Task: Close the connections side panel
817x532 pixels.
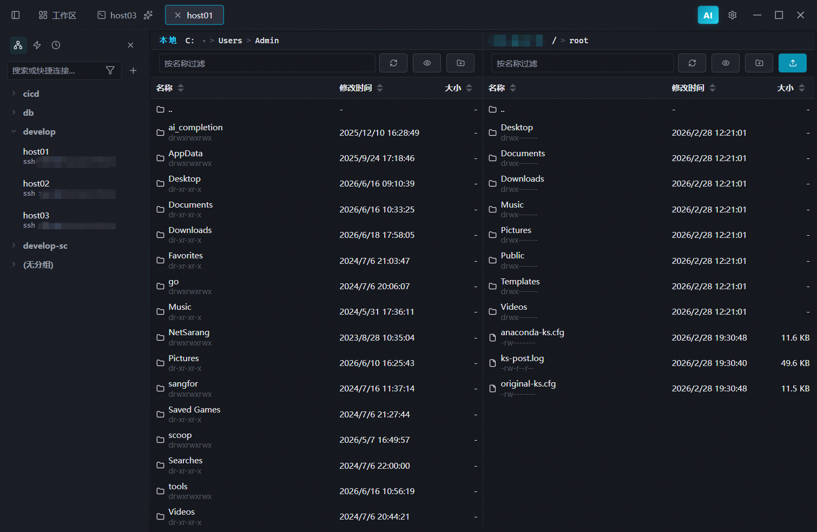Action: (x=130, y=45)
